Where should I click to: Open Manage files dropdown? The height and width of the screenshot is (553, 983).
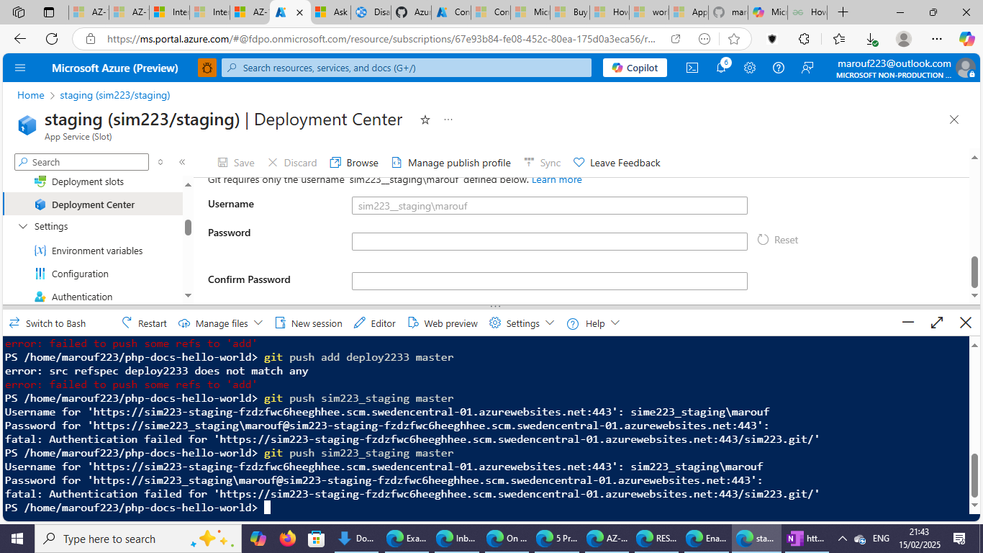coord(220,323)
